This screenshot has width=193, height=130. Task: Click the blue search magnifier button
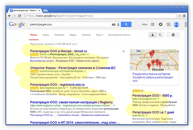coord(126,24)
